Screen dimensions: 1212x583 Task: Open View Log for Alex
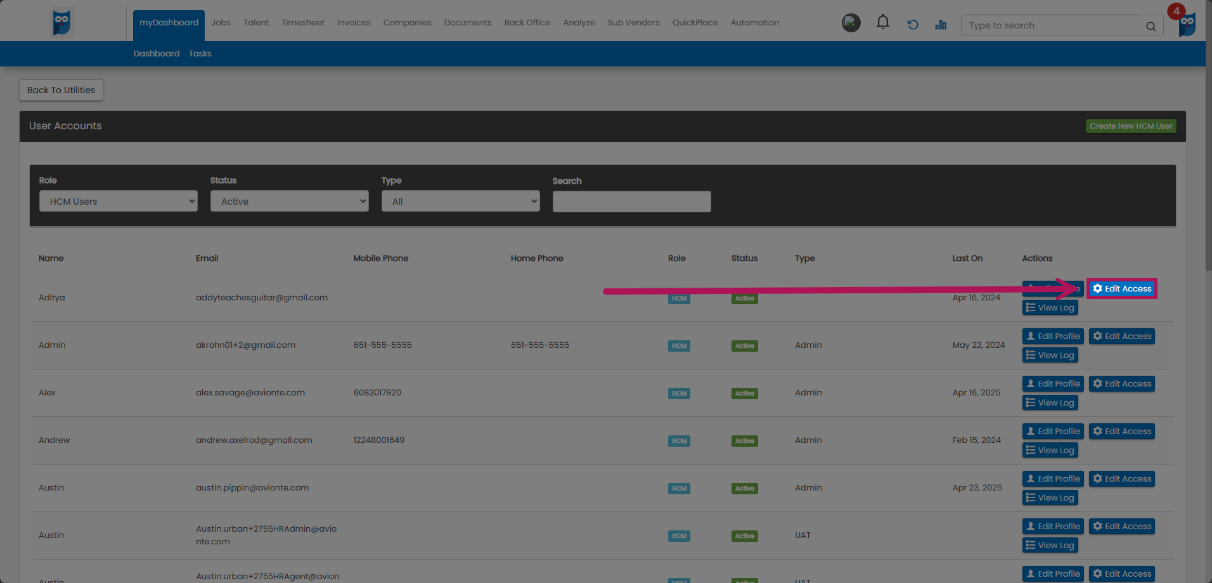[x=1050, y=403]
